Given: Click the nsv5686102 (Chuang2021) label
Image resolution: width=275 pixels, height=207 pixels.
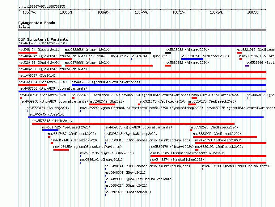Looking at the screenshot, I should point(101,160).
